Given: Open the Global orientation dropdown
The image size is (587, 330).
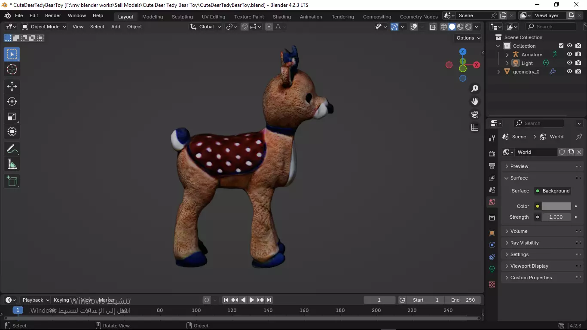Looking at the screenshot, I should click(x=206, y=27).
